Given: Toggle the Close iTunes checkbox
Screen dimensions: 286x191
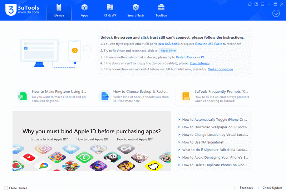Looking at the screenshot, I should point(6,188).
